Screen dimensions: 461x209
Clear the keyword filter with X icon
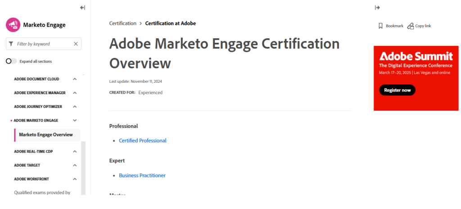coord(76,44)
